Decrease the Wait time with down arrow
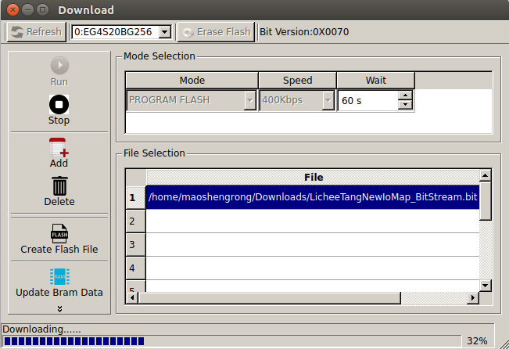This screenshot has width=509, height=349. 404,105
